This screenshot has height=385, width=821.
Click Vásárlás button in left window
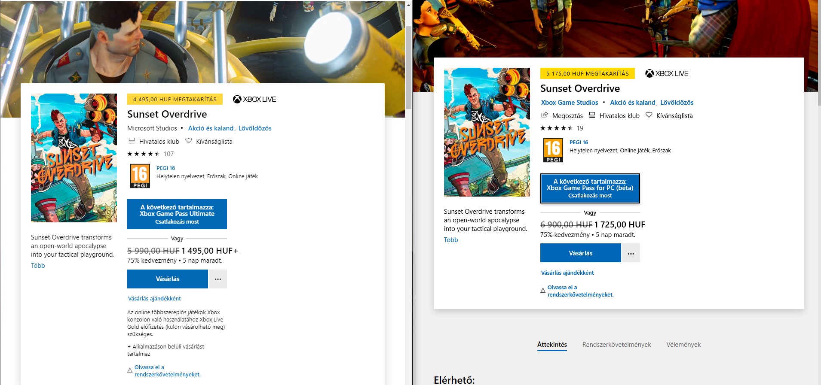pyautogui.click(x=168, y=279)
